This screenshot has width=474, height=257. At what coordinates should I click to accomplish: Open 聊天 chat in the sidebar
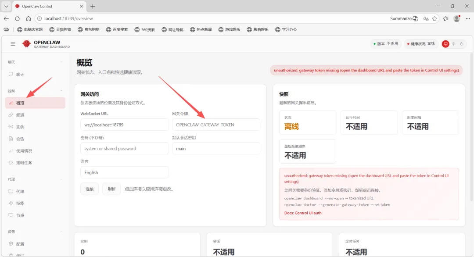click(x=35, y=74)
